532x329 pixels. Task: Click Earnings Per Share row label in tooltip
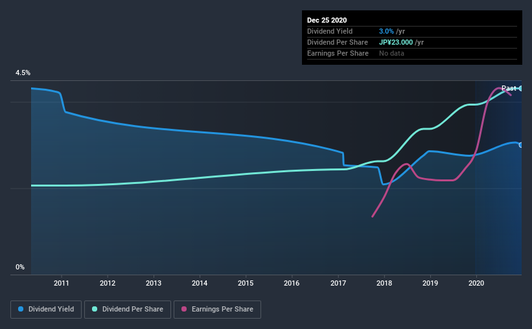(338, 53)
